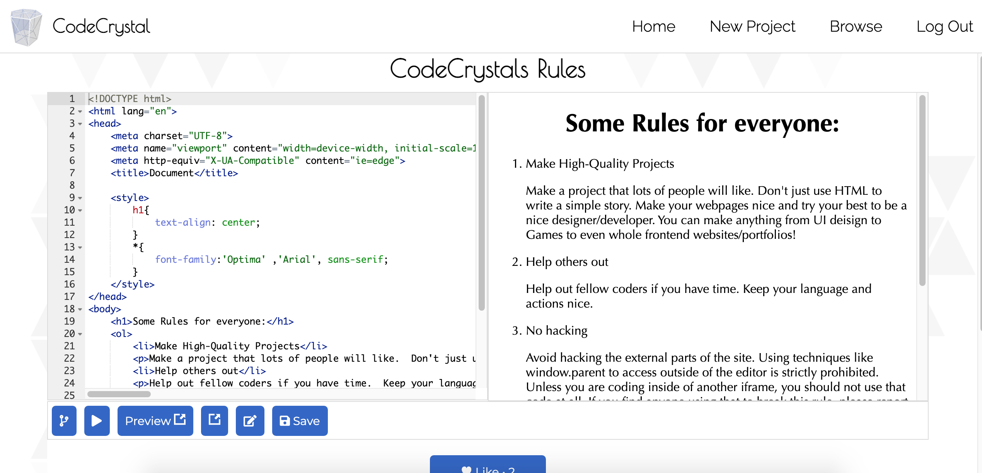Screen dimensions: 982x473
Task: Click the CodeCrystal crystal logo
Action: click(26, 27)
